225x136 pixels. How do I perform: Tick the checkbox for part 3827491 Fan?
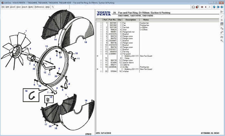point(101,23)
